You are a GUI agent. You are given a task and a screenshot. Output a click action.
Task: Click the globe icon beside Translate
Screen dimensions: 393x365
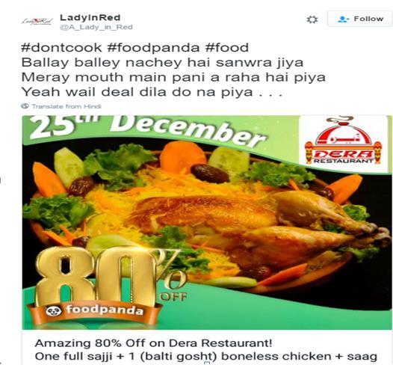point(25,106)
